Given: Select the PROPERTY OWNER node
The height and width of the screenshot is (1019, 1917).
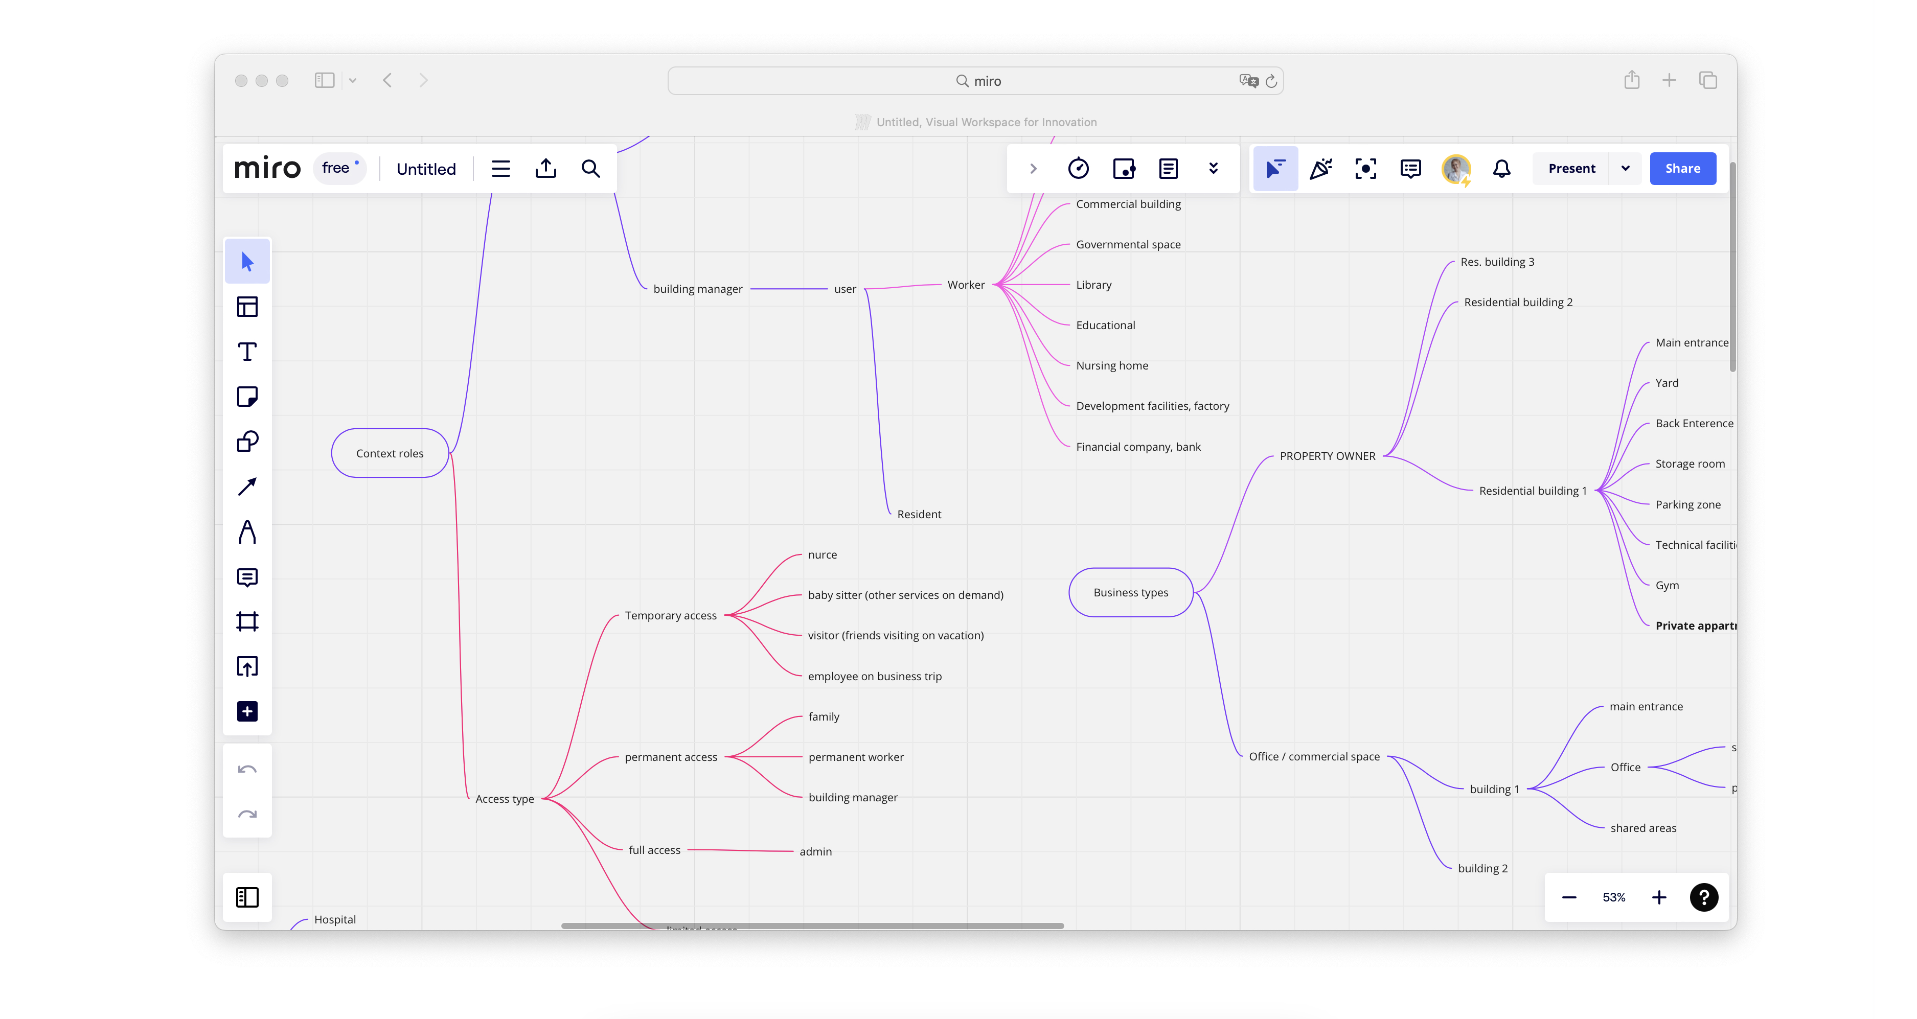Looking at the screenshot, I should [x=1328, y=456].
